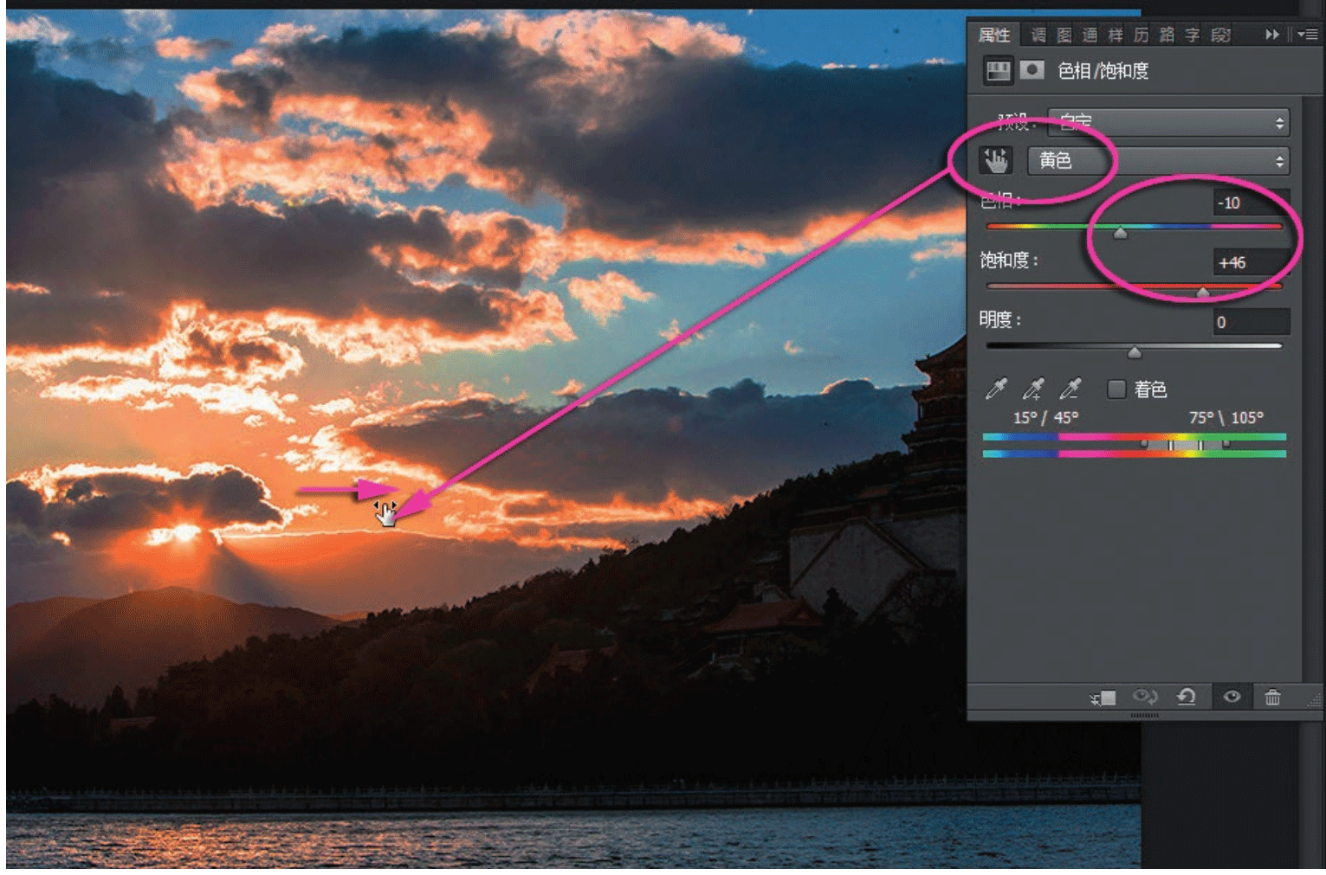
Task: Switch to the 路 paths tab
Action: point(1168,35)
